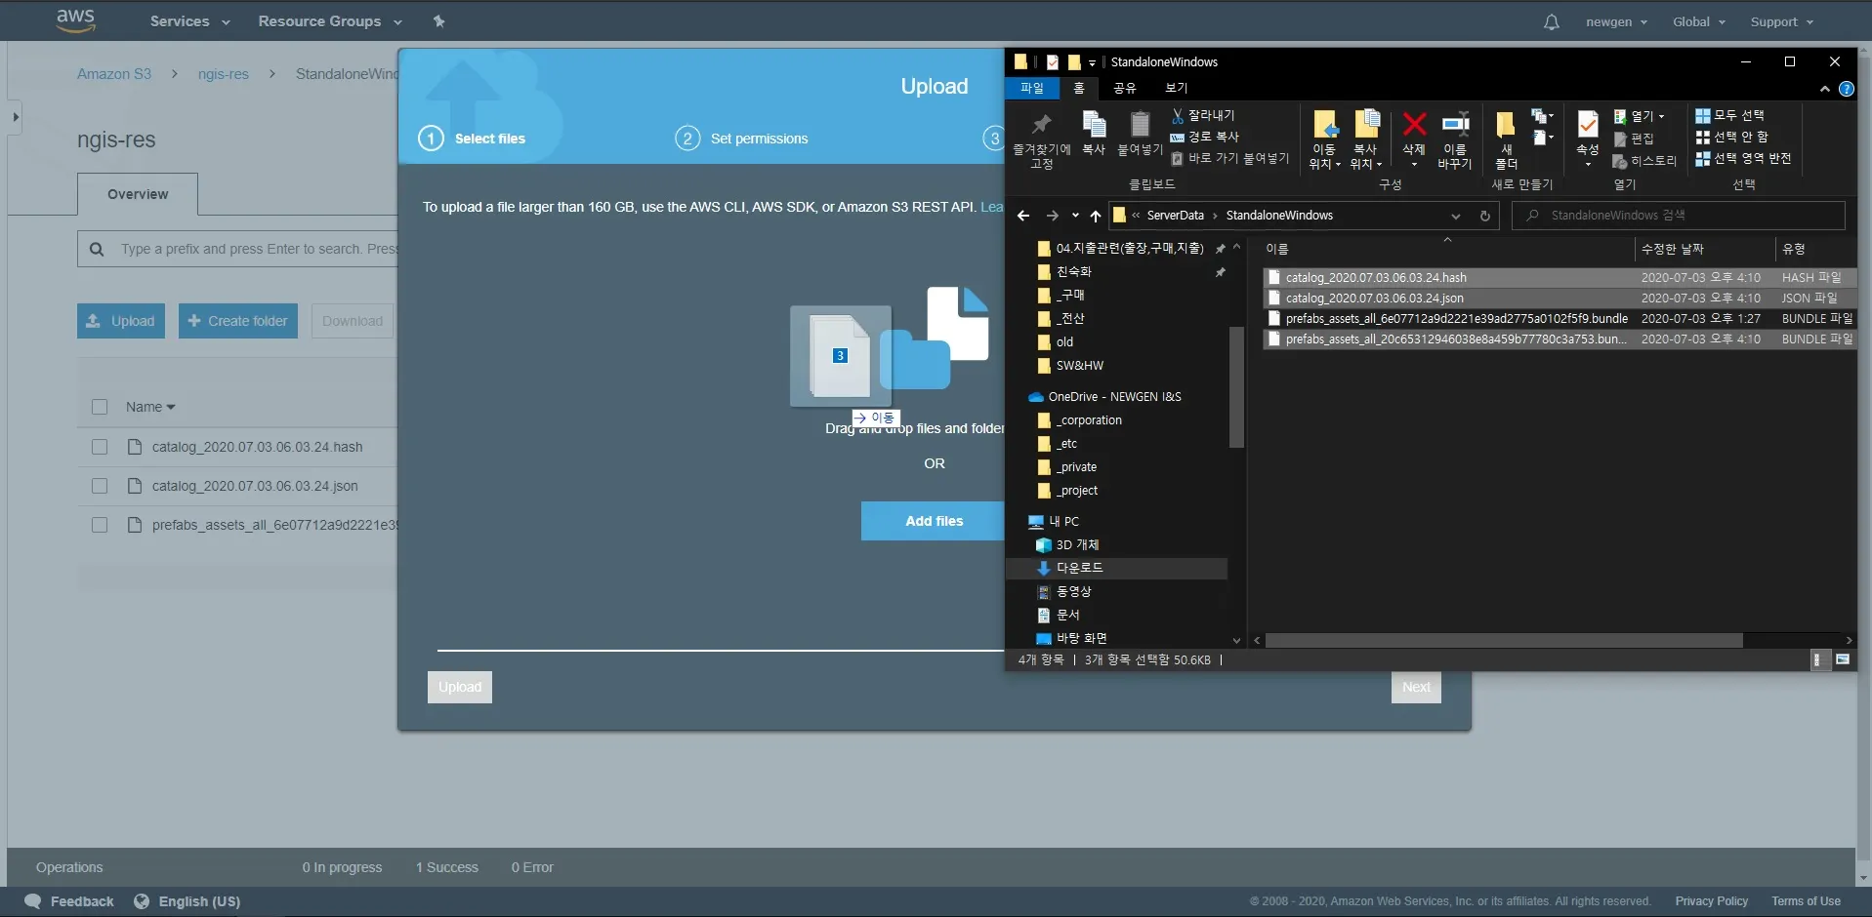Image resolution: width=1872 pixels, height=917 pixels.
Task: Click the Next button in upload dialog
Action: (1416, 687)
